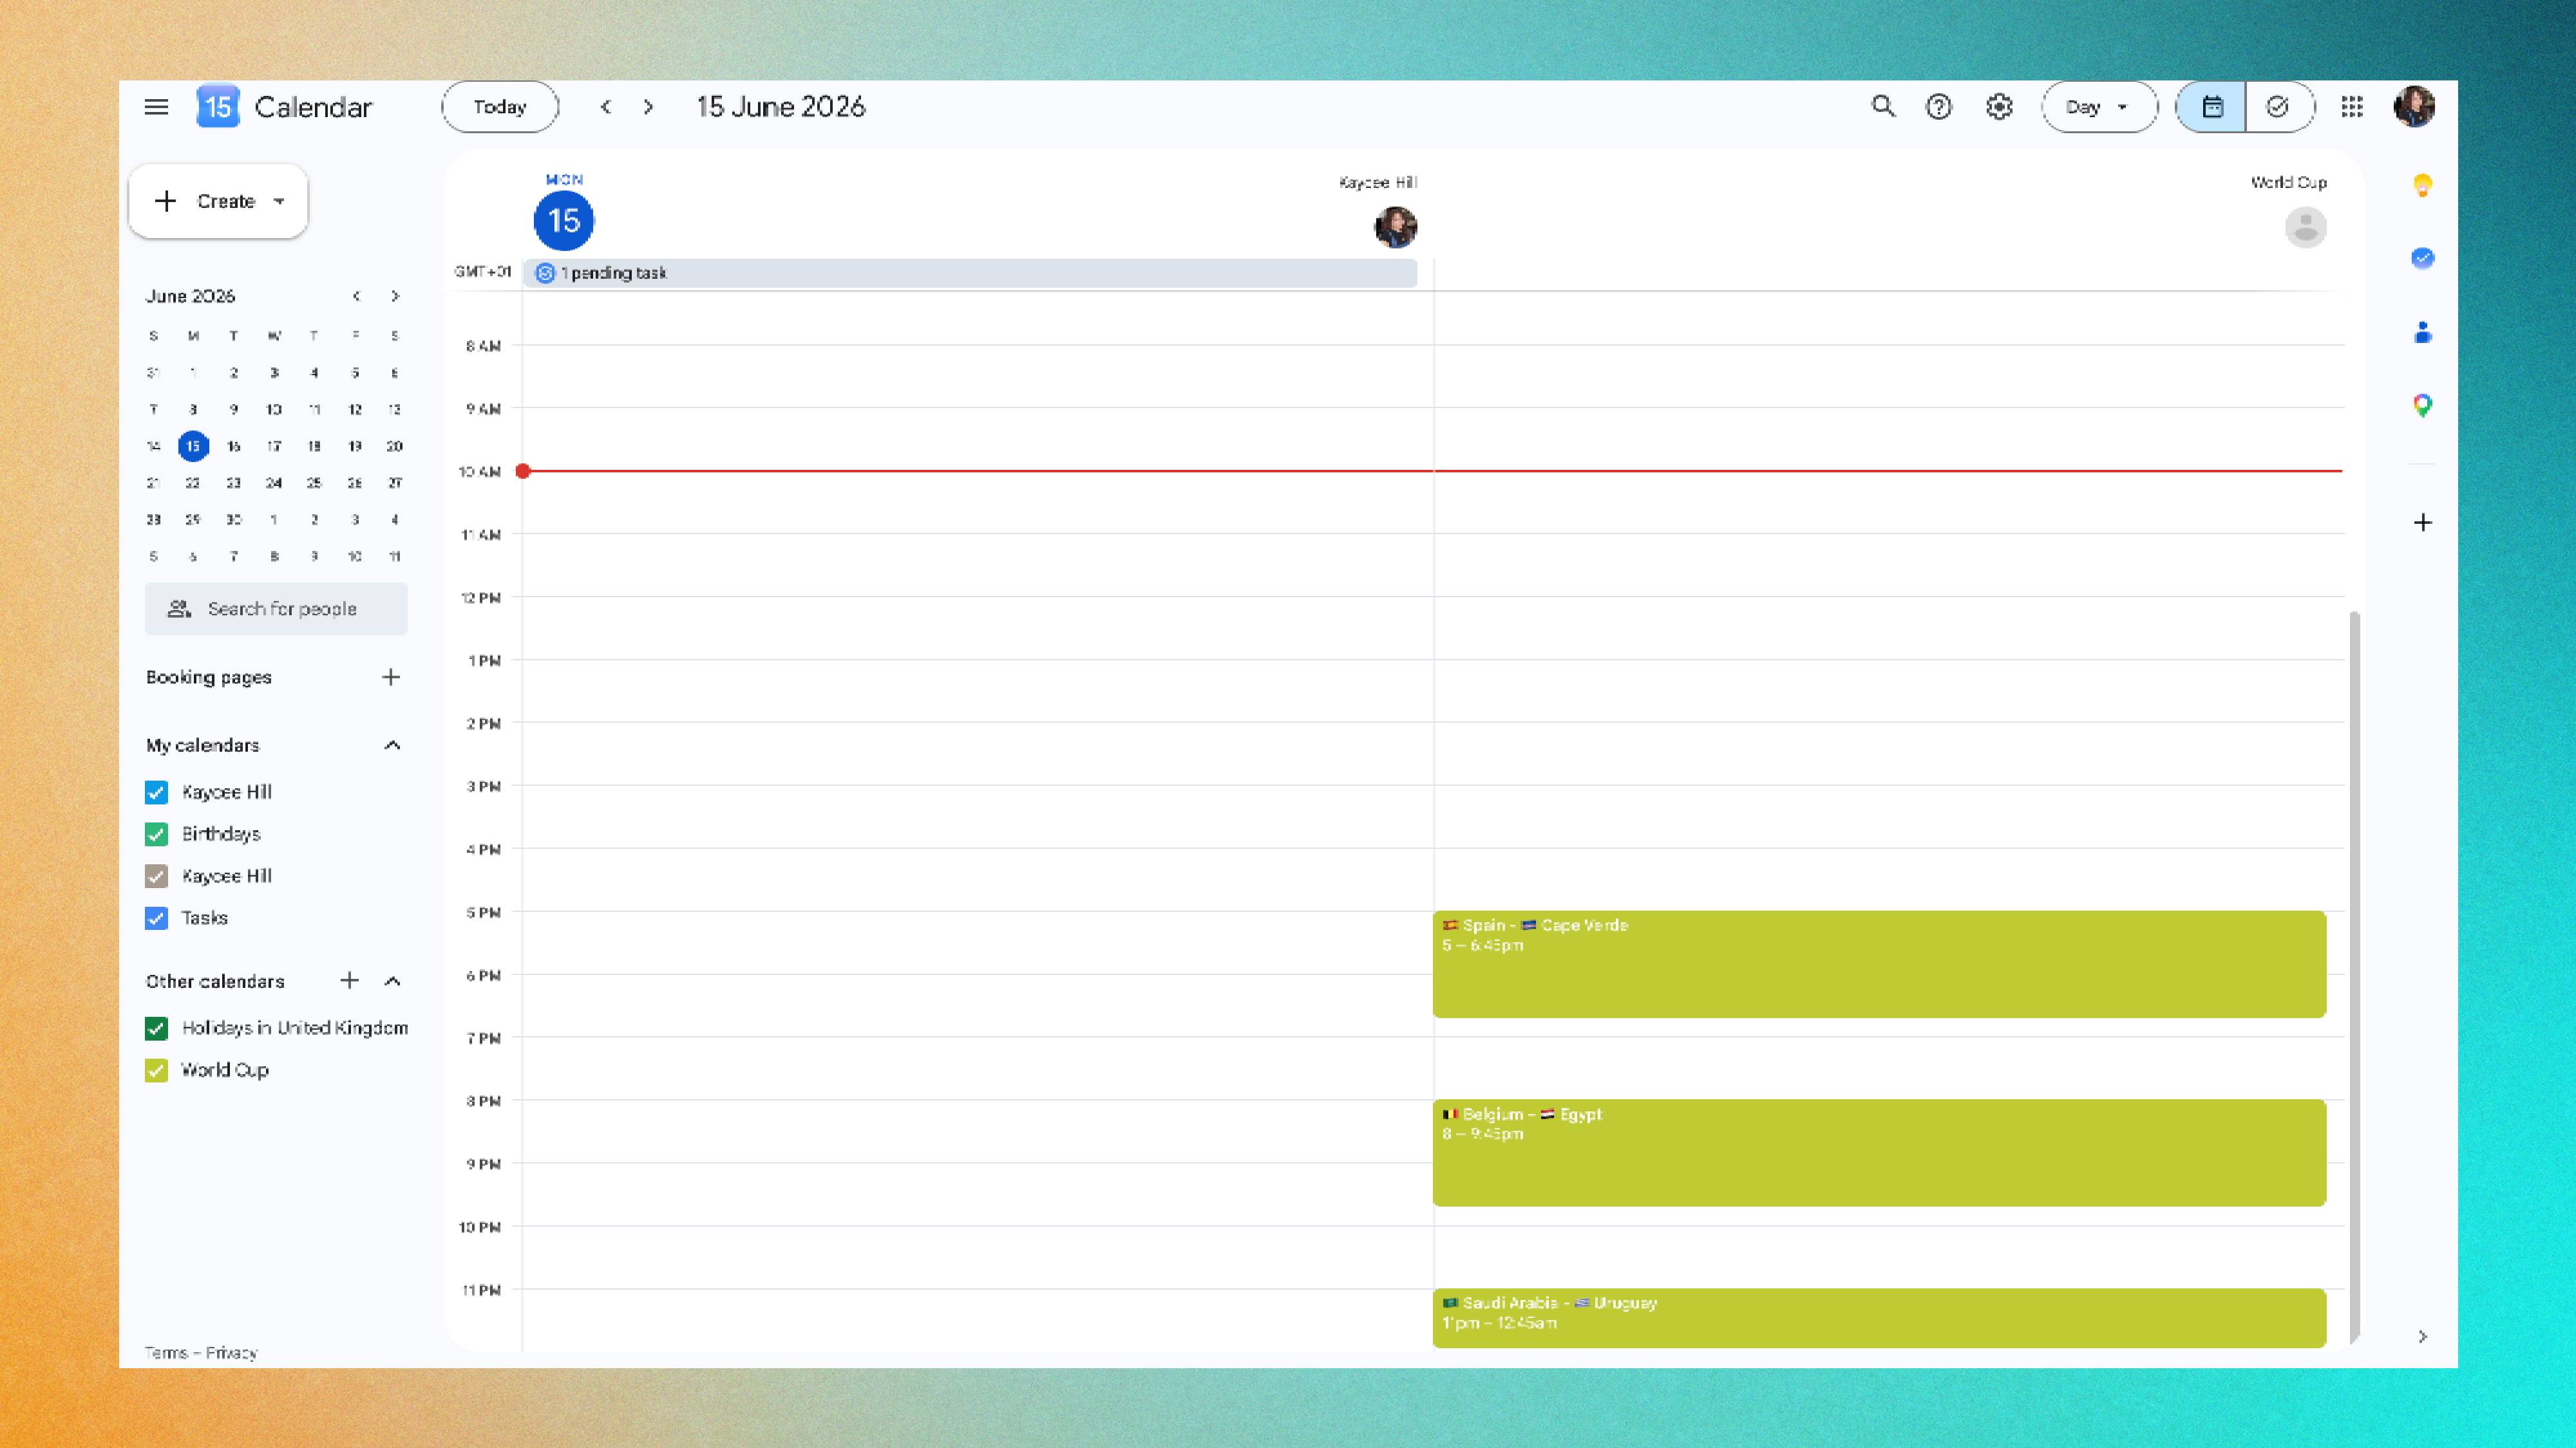Open Google Maps side panel
This screenshot has width=2576, height=1448.
tap(2422, 405)
